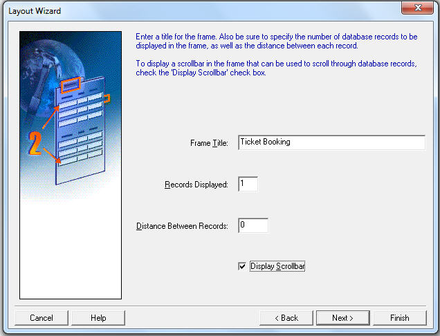This screenshot has height=336, width=440.
Task: Click the Layout Wizard title text
Action: 35,11
